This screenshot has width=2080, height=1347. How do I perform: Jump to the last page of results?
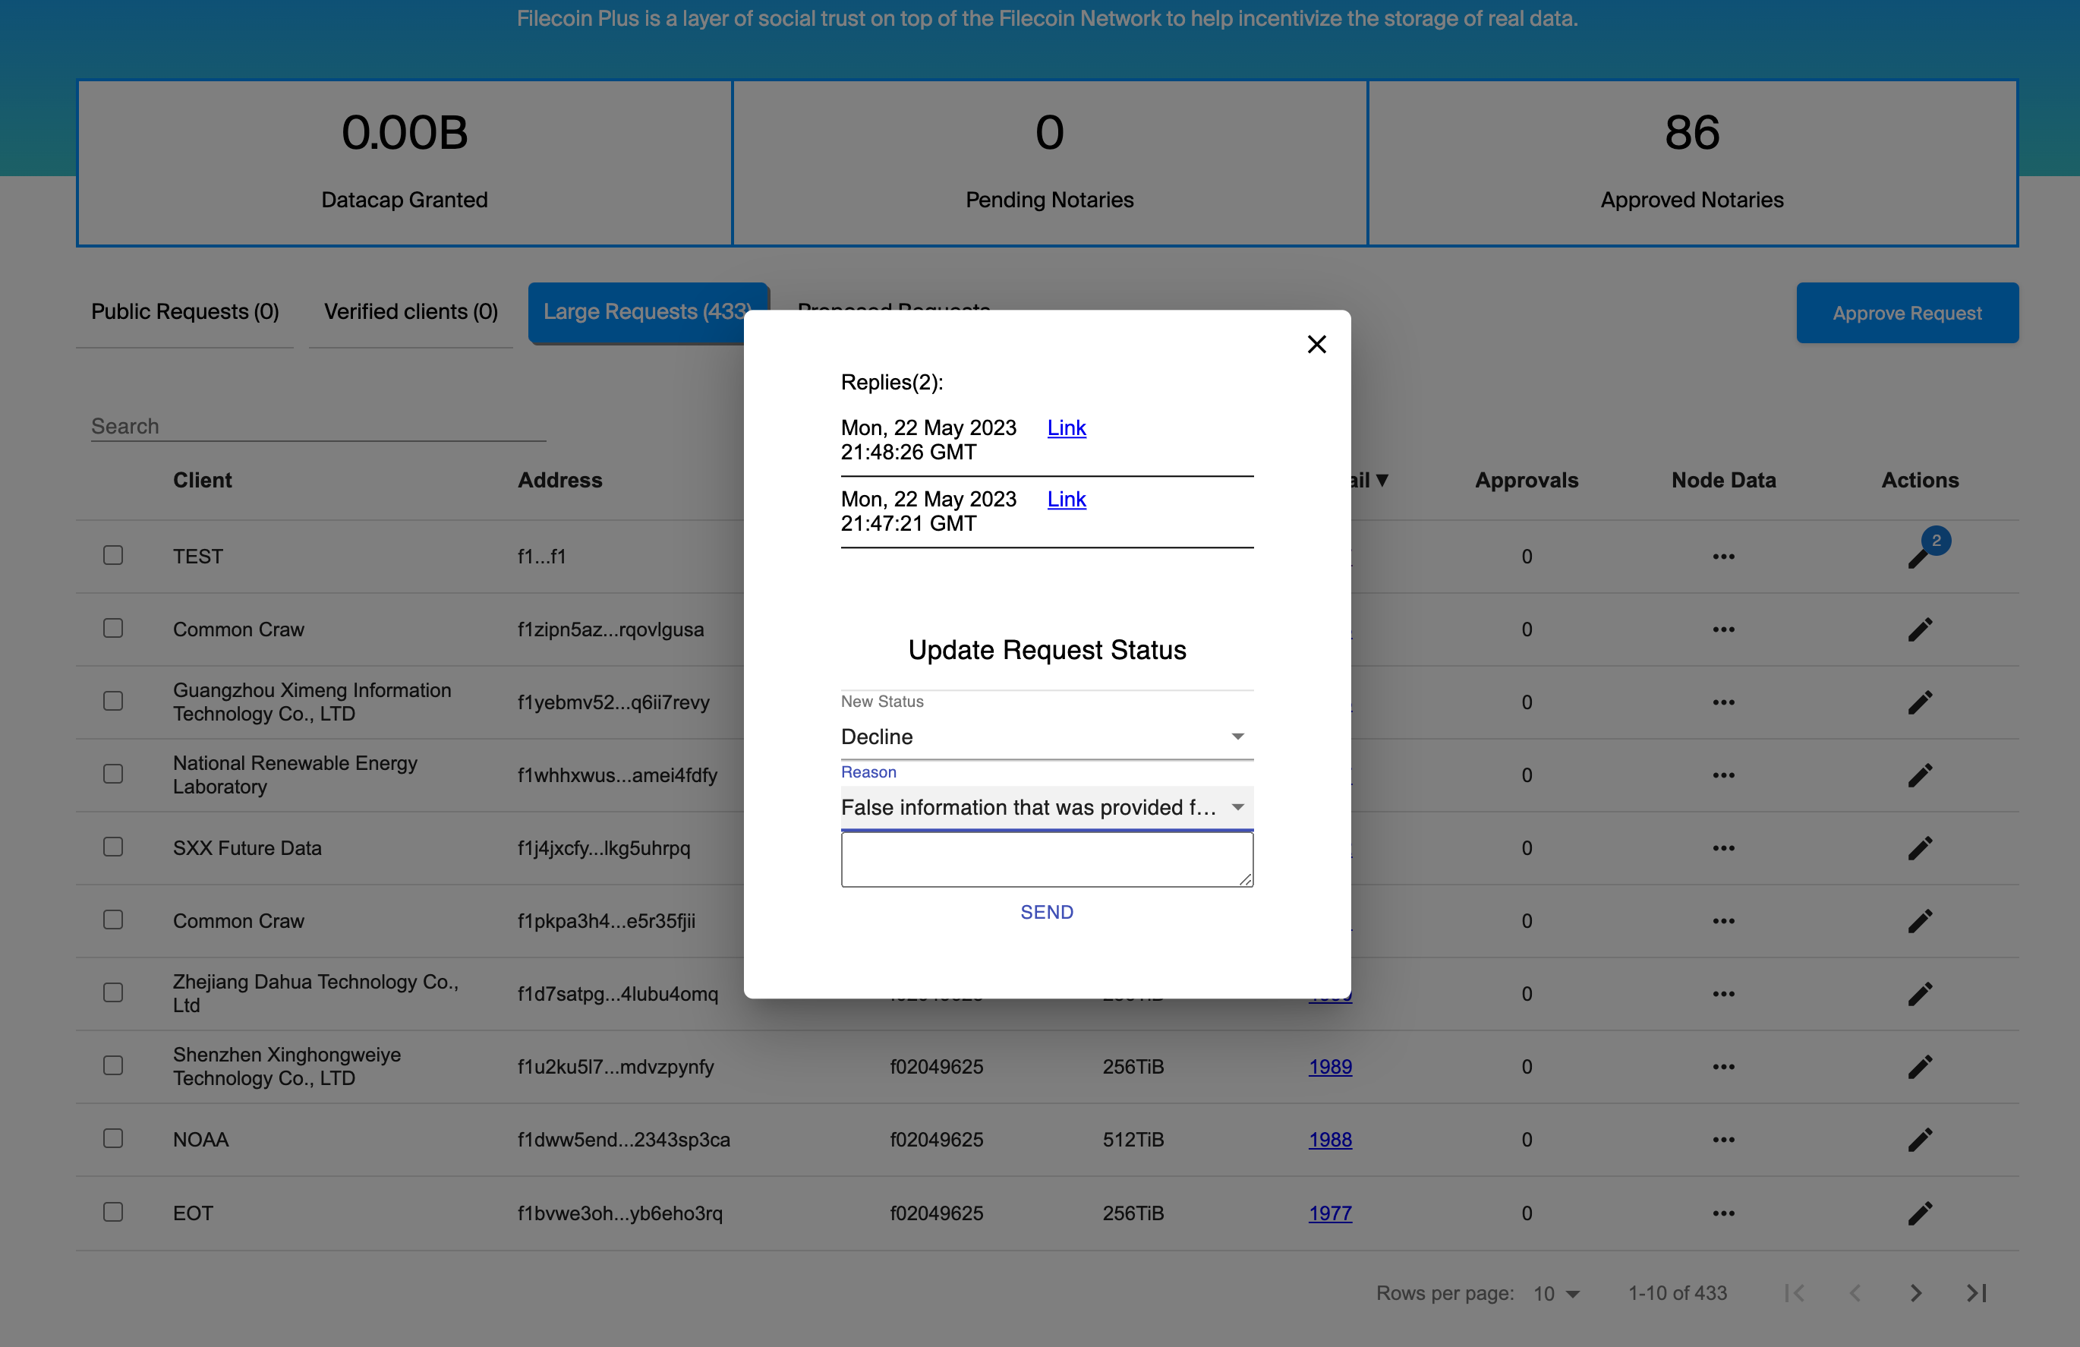coord(1977,1293)
